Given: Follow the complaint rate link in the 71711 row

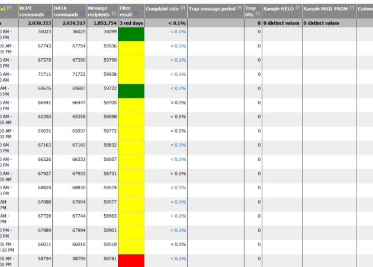Looking at the screenshot, I should tap(178, 74).
